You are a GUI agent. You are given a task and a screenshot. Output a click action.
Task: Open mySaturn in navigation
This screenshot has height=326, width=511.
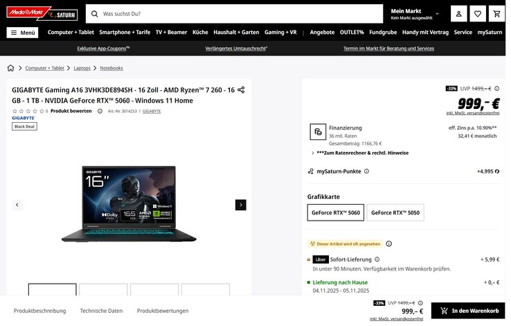(x=490, y=33)
